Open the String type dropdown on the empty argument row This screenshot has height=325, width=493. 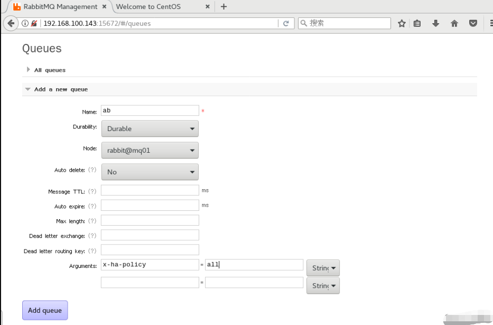[323, 285]
